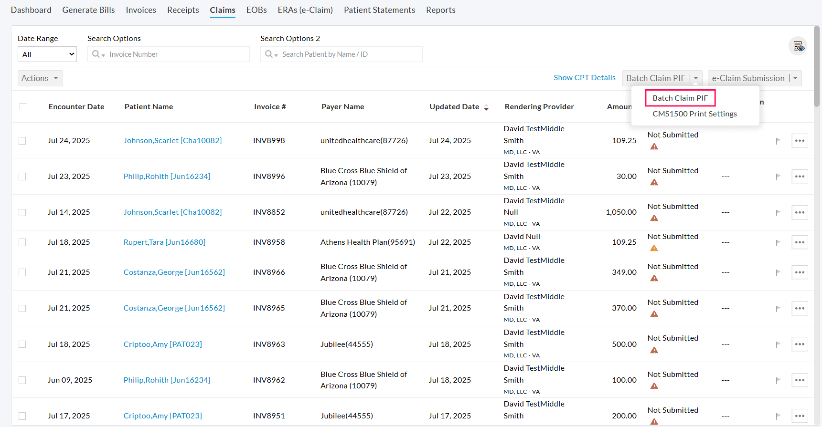Choose CMS1500 Print Settings menu option
The height and width of the screenshot is (427, 822).
click(x=694, y=114)
